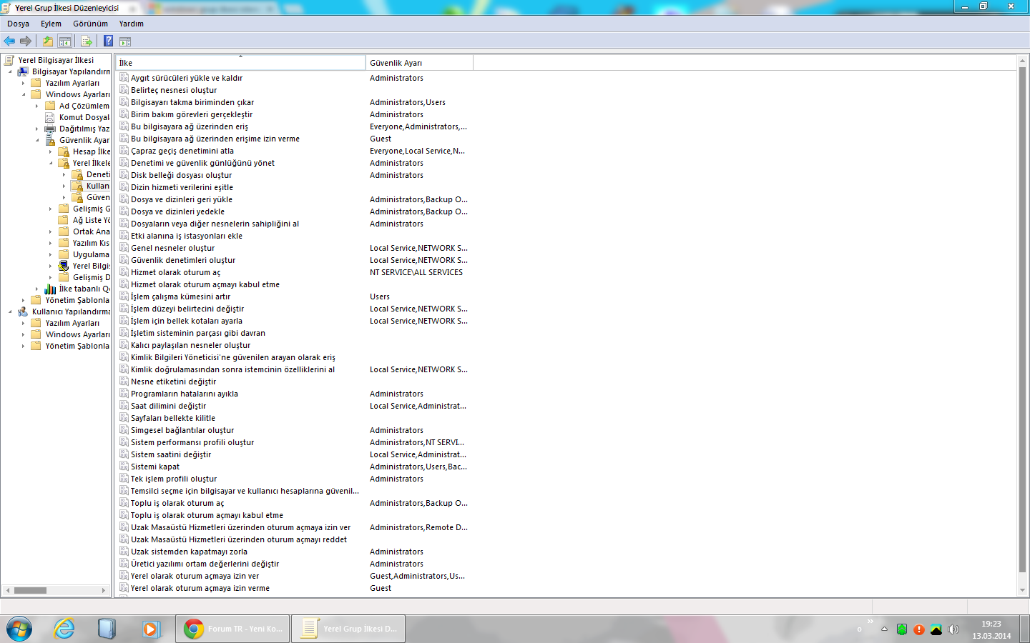This screenshot has height=643, width=1030.
Task: Click the Güvenlik Ayarları lock icon in tree
Action: pos(50,140)
